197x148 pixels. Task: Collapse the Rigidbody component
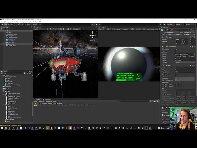161,65
